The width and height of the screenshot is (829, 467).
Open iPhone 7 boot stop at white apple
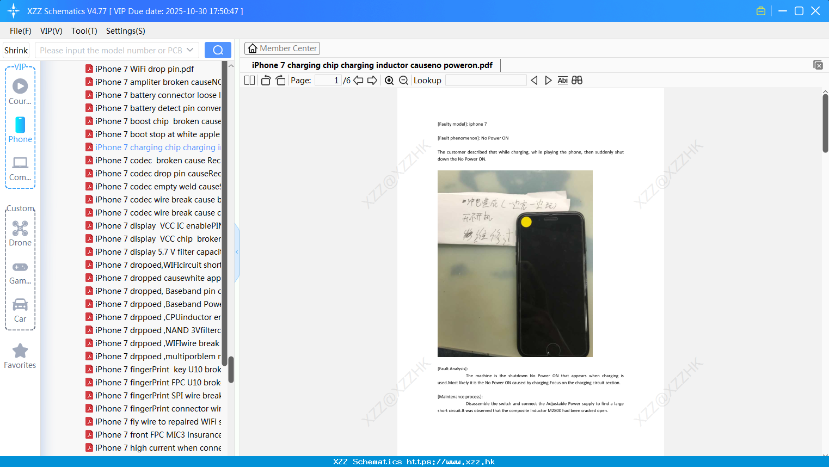[x=153, y=134]
